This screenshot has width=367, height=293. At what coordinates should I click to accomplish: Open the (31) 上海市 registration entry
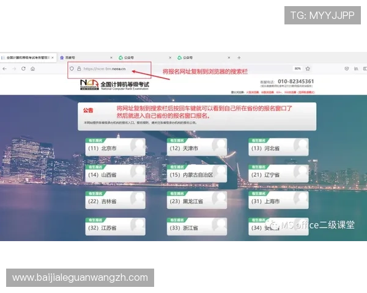[x=278, y=200]
